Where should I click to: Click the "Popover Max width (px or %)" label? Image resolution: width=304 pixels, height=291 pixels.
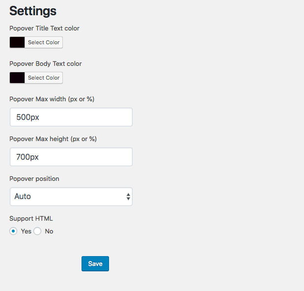pyautogui.click(x=52, y=99)
